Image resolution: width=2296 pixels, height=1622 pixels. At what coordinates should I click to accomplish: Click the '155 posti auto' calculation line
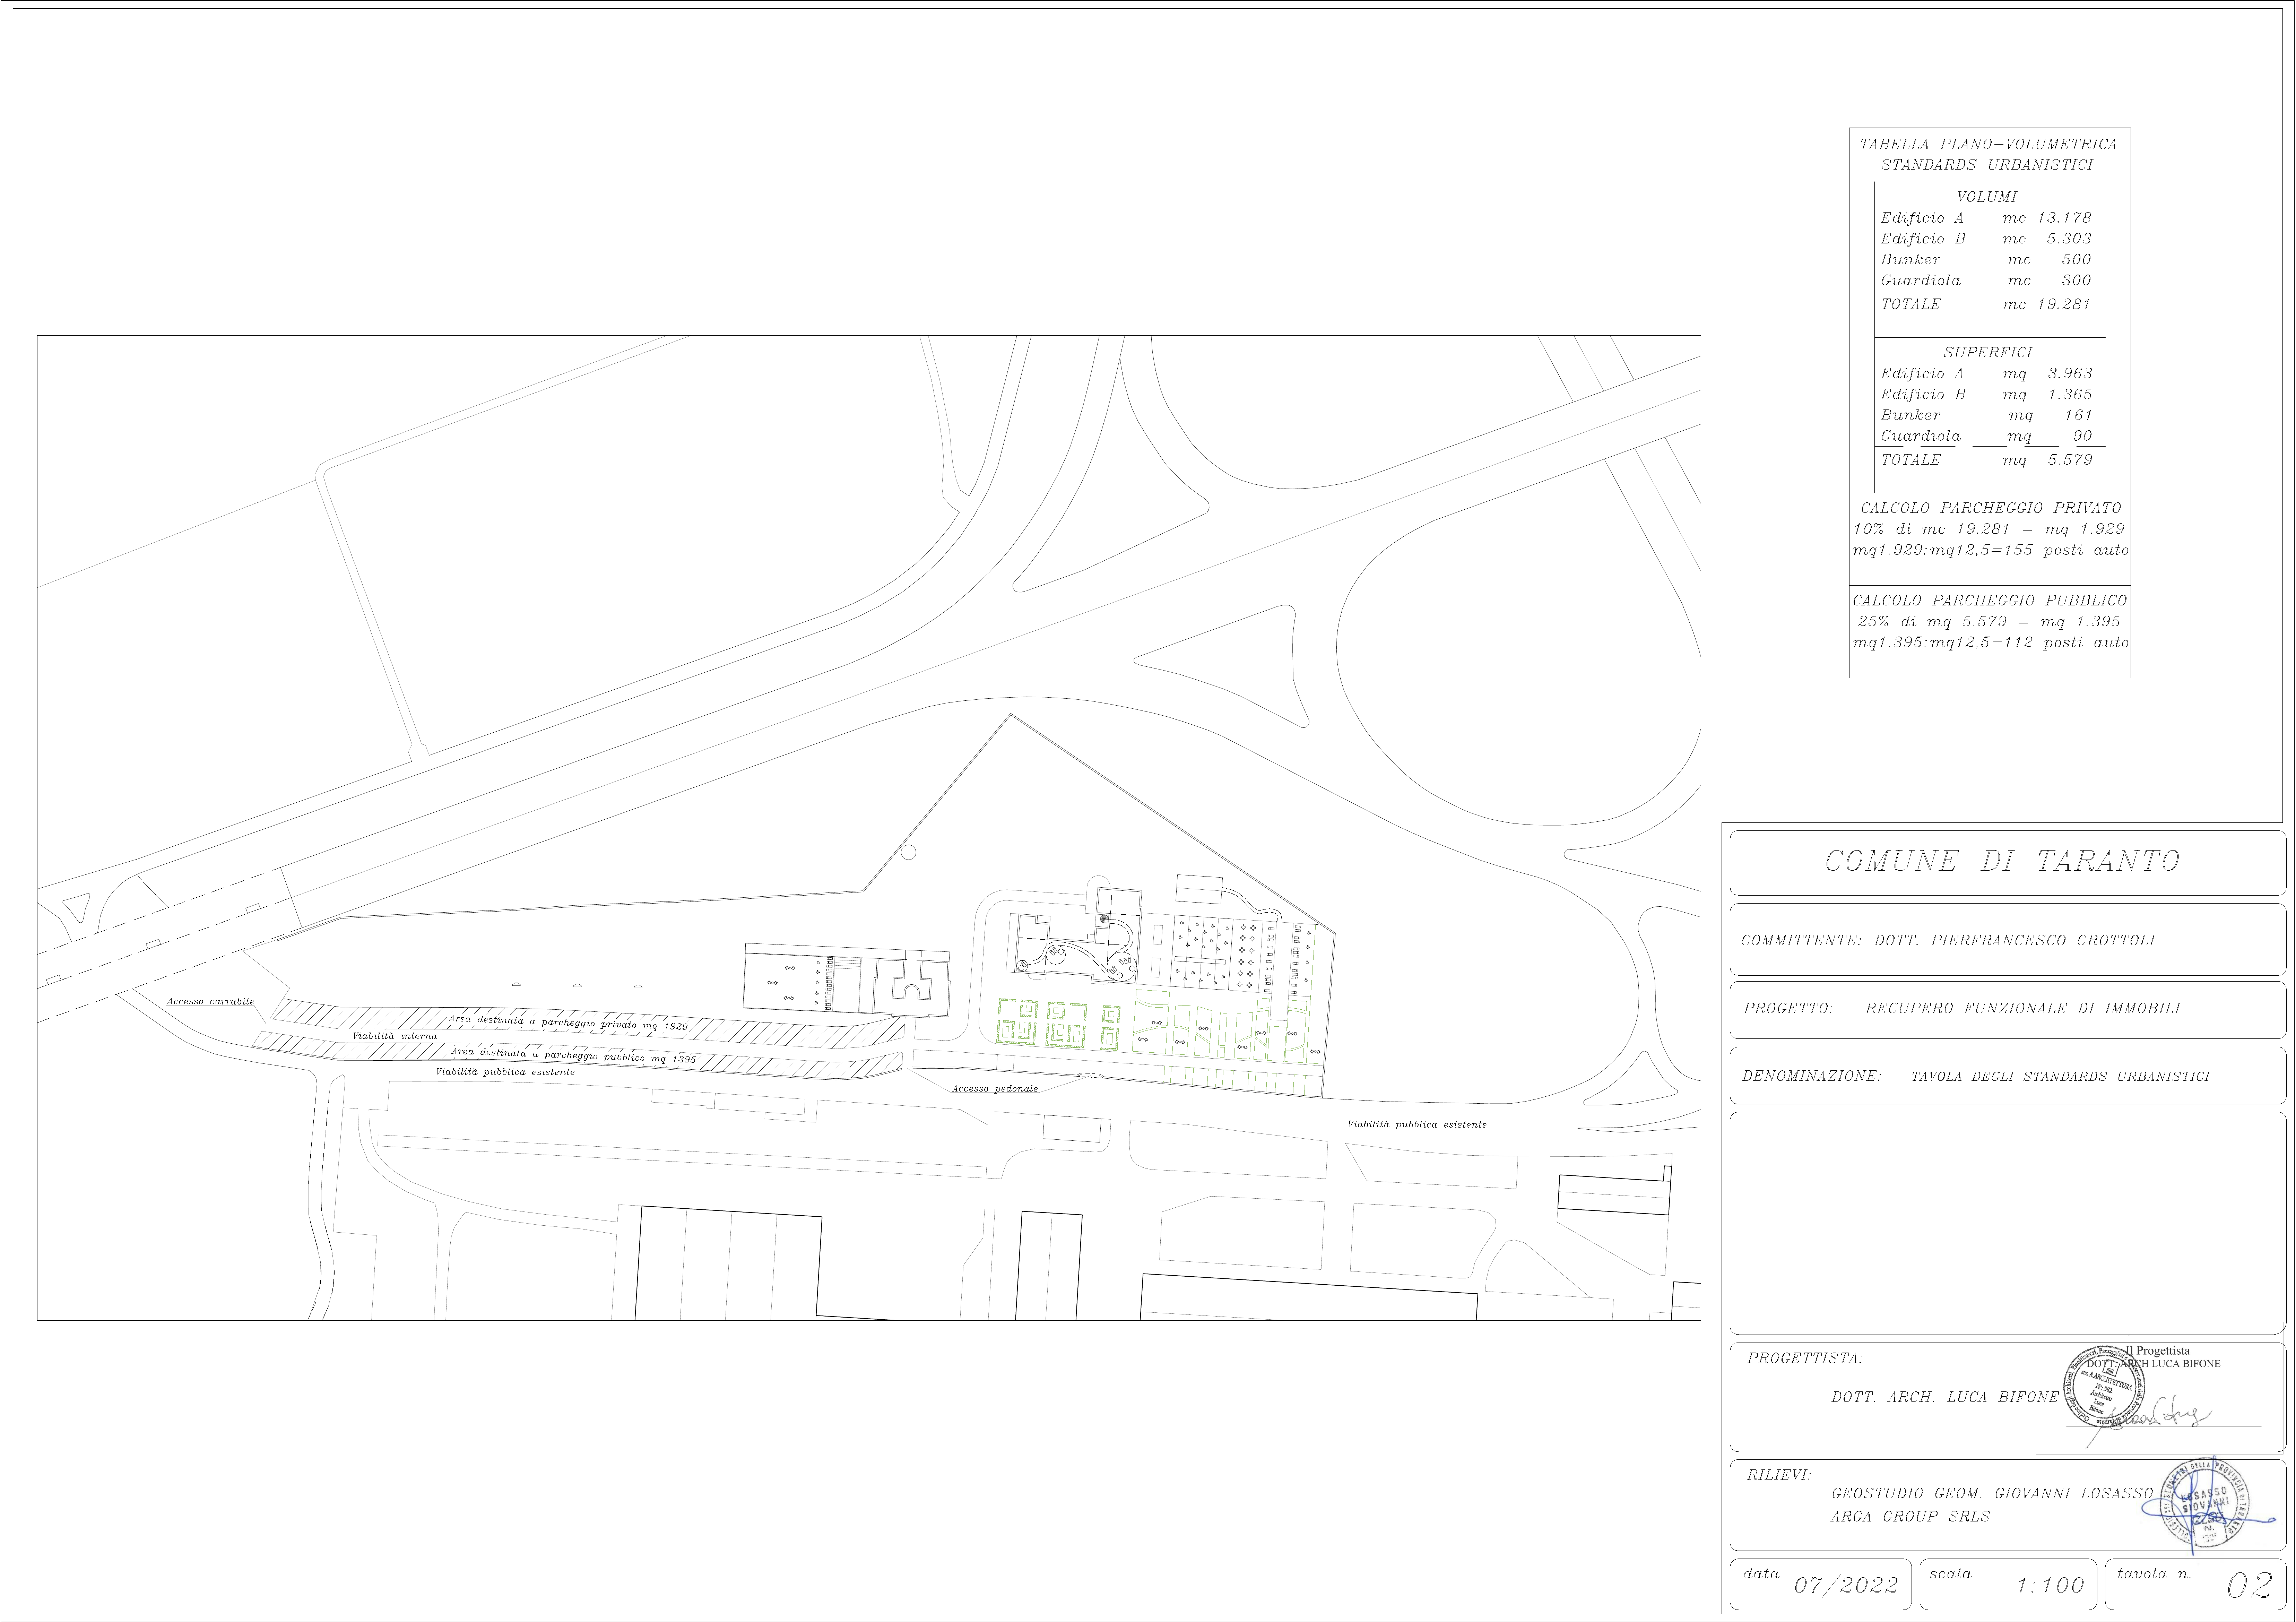(x=1991, y=550)
